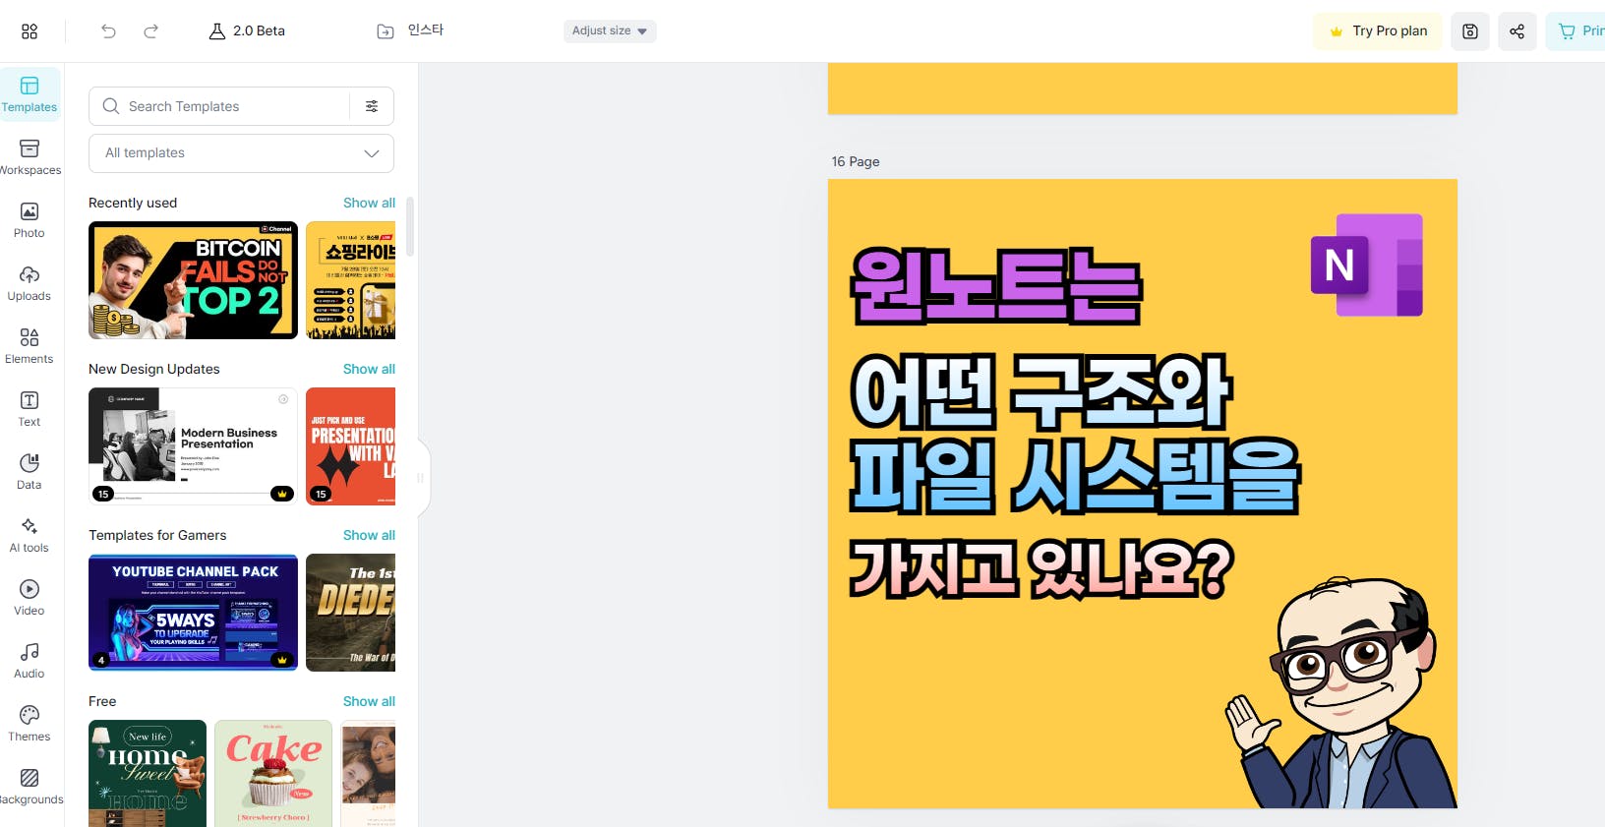1605x827 pixels.
Task: Redo the last action
Action: pyautogui.click(x=150, y=31)
